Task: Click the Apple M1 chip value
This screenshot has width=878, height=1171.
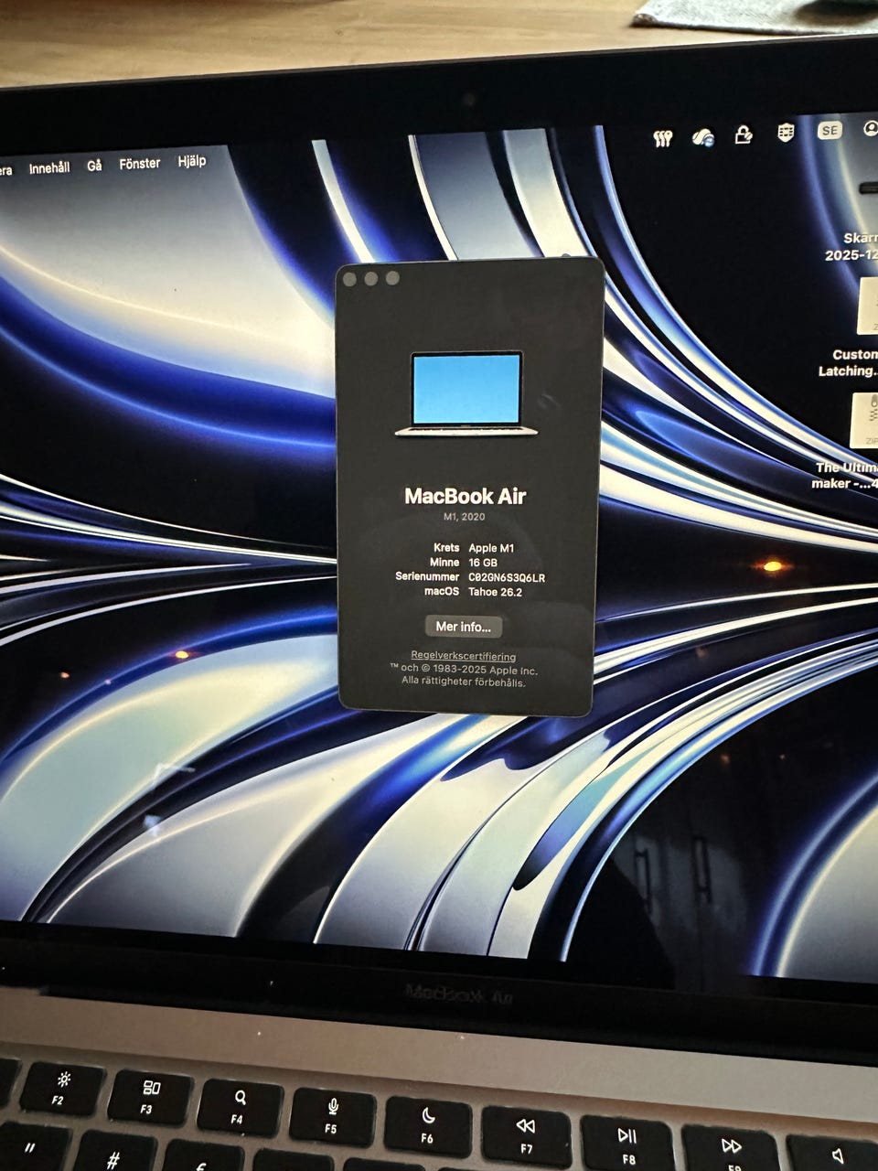Action: coord(492,548)
